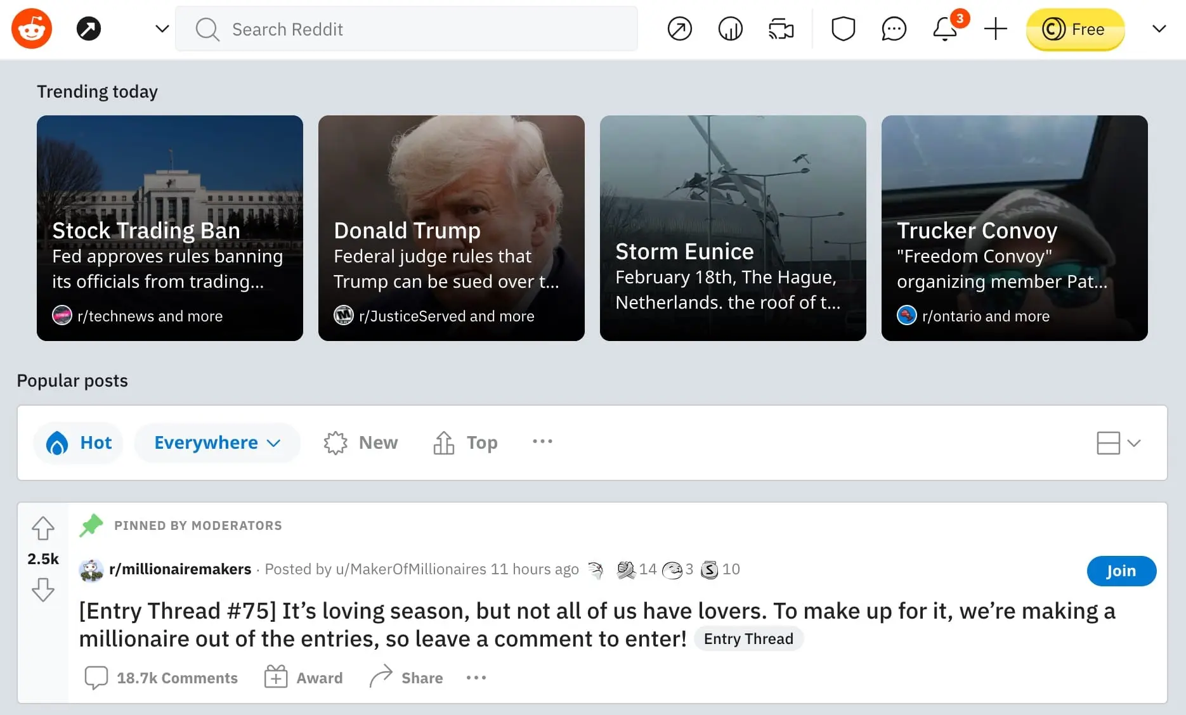Viewport: 1186px width, 715px height.
Task: Open the Trucker Convoy trending card
Action: tap(1015, 228)
